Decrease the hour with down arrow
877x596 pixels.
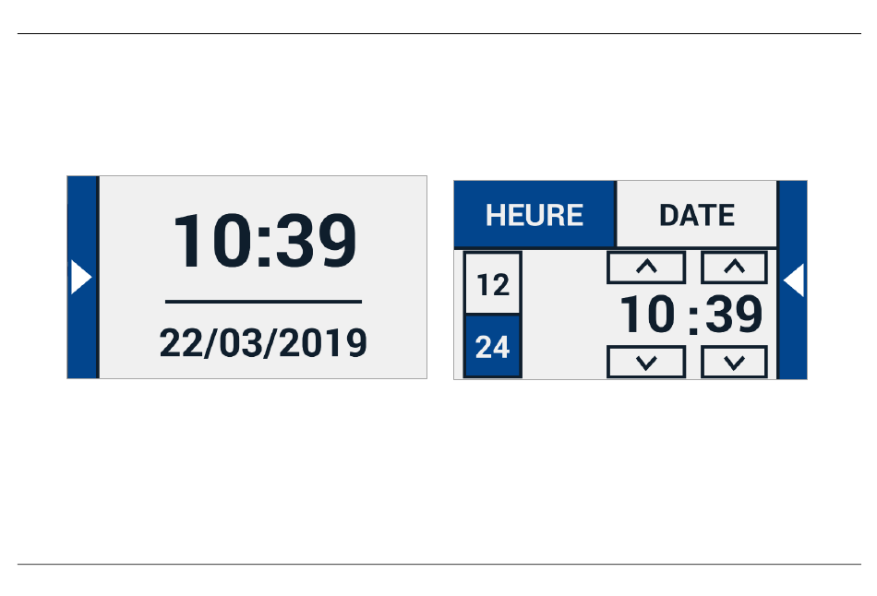click(x=646, y=363)
